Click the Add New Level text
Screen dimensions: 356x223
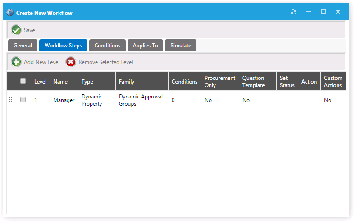41,62
